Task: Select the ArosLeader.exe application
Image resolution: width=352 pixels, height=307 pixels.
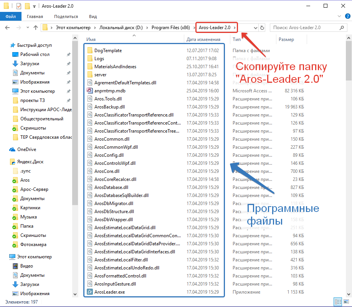Action: (x=109, y=292)
